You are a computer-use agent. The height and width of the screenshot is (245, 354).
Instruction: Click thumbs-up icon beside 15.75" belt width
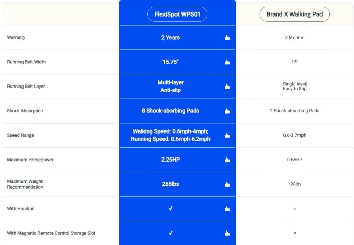point(227,62)
